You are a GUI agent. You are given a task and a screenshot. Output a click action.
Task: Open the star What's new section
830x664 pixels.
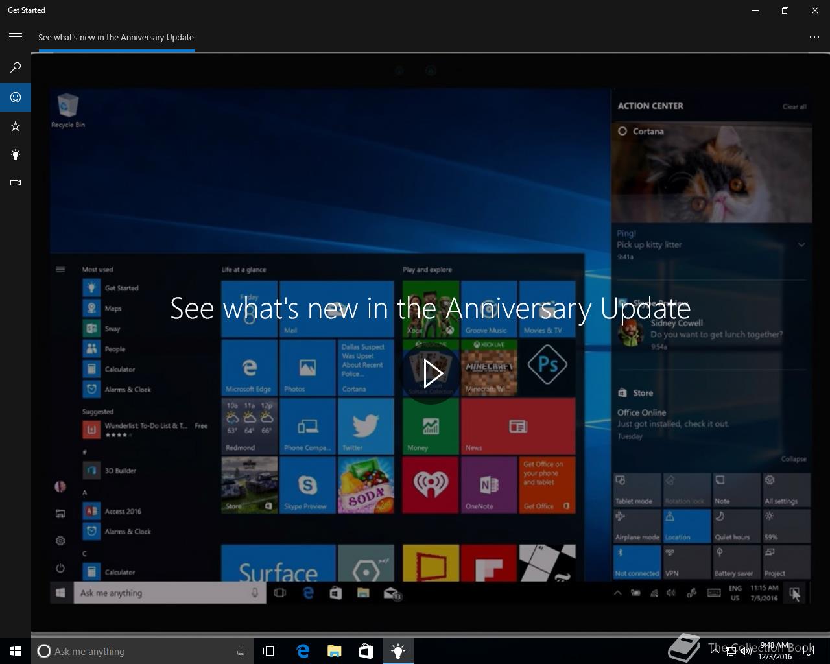16,126
